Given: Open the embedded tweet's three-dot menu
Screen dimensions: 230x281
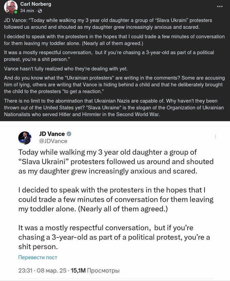Looking at the screenshot, I should [216, 136].
